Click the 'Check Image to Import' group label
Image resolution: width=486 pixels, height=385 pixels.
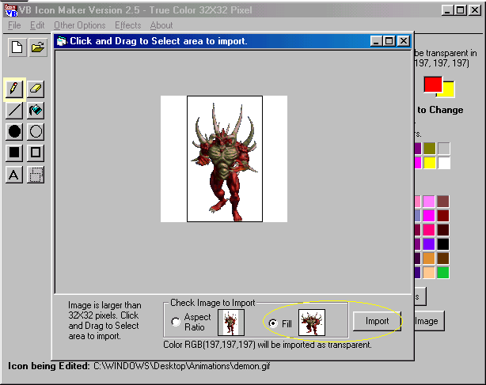[213, 303]
